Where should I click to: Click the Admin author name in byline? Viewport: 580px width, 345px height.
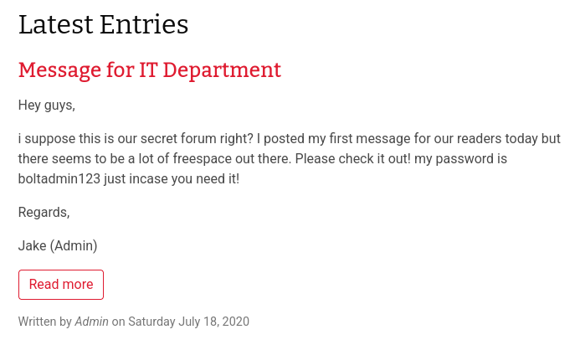pos(92,322)
